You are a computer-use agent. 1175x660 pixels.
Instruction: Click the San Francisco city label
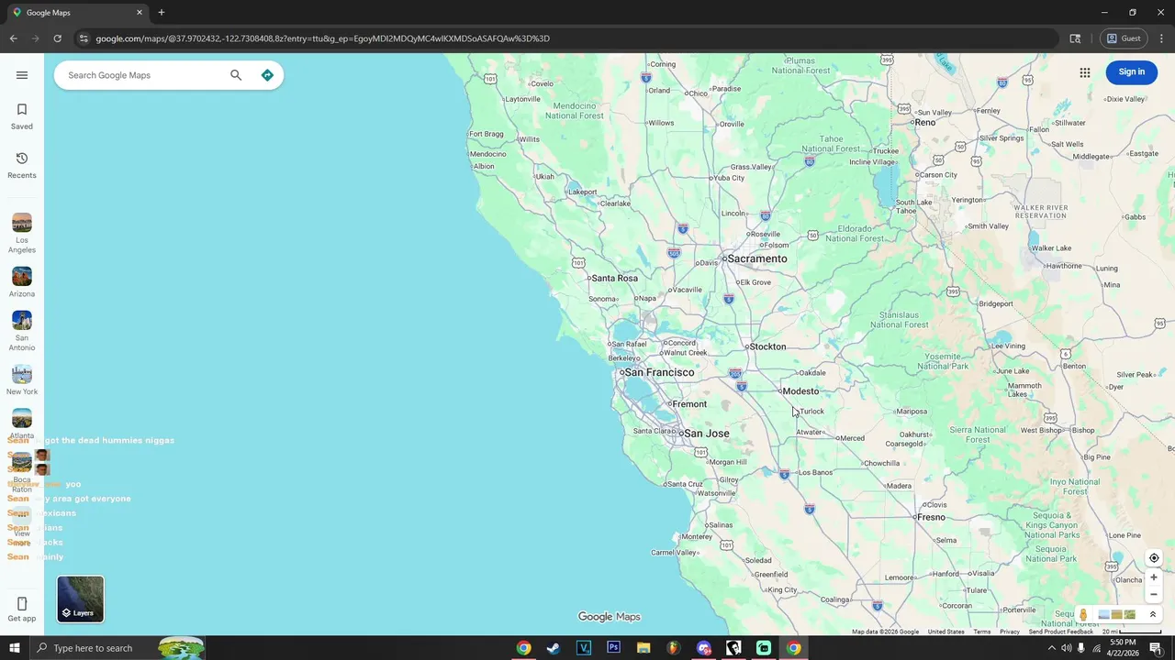click(x=659, y=372)
